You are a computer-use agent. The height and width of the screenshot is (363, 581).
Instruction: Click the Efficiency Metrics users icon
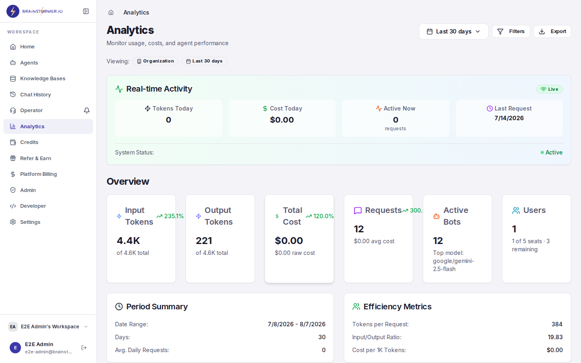(356, 307)
